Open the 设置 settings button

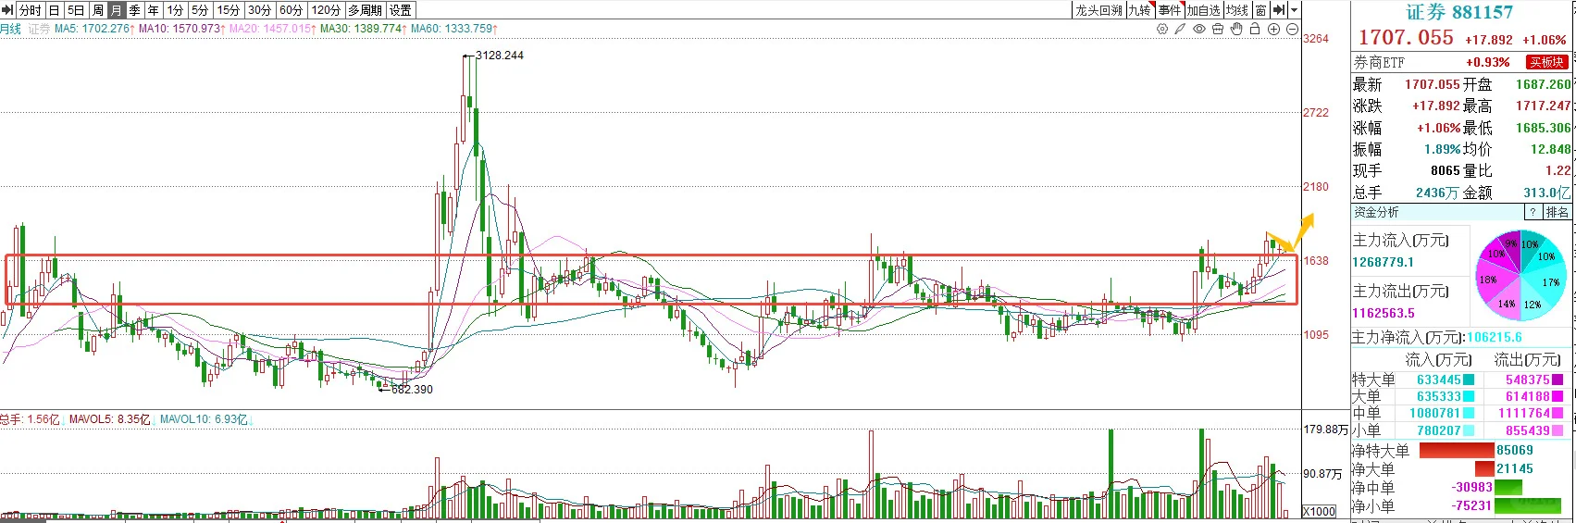401,10
